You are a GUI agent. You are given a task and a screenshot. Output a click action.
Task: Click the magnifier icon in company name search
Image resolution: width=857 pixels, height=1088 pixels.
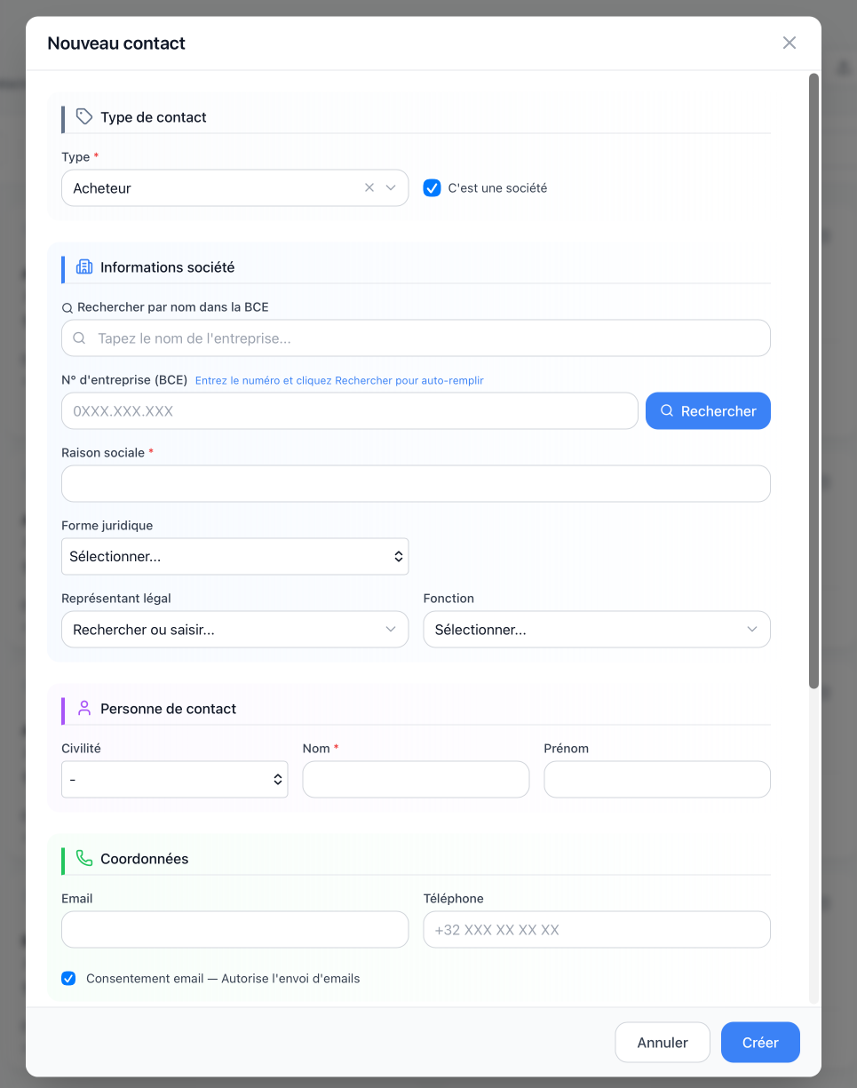point(79,338)
